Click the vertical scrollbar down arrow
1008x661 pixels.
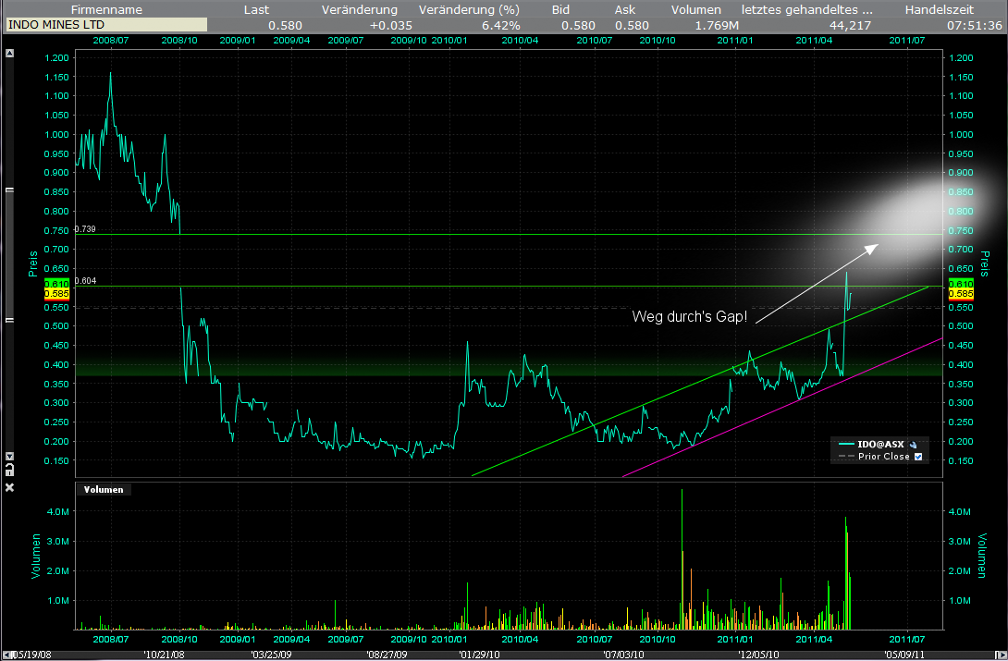[9, 456]
